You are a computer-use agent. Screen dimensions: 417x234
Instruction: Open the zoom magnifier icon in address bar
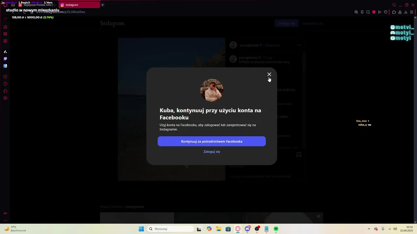click(x=356, y=12)
